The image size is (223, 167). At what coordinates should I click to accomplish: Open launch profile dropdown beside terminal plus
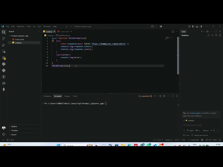(157, 96)
